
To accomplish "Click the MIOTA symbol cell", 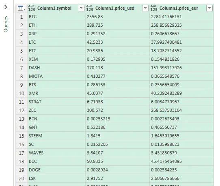I will 56,76.
